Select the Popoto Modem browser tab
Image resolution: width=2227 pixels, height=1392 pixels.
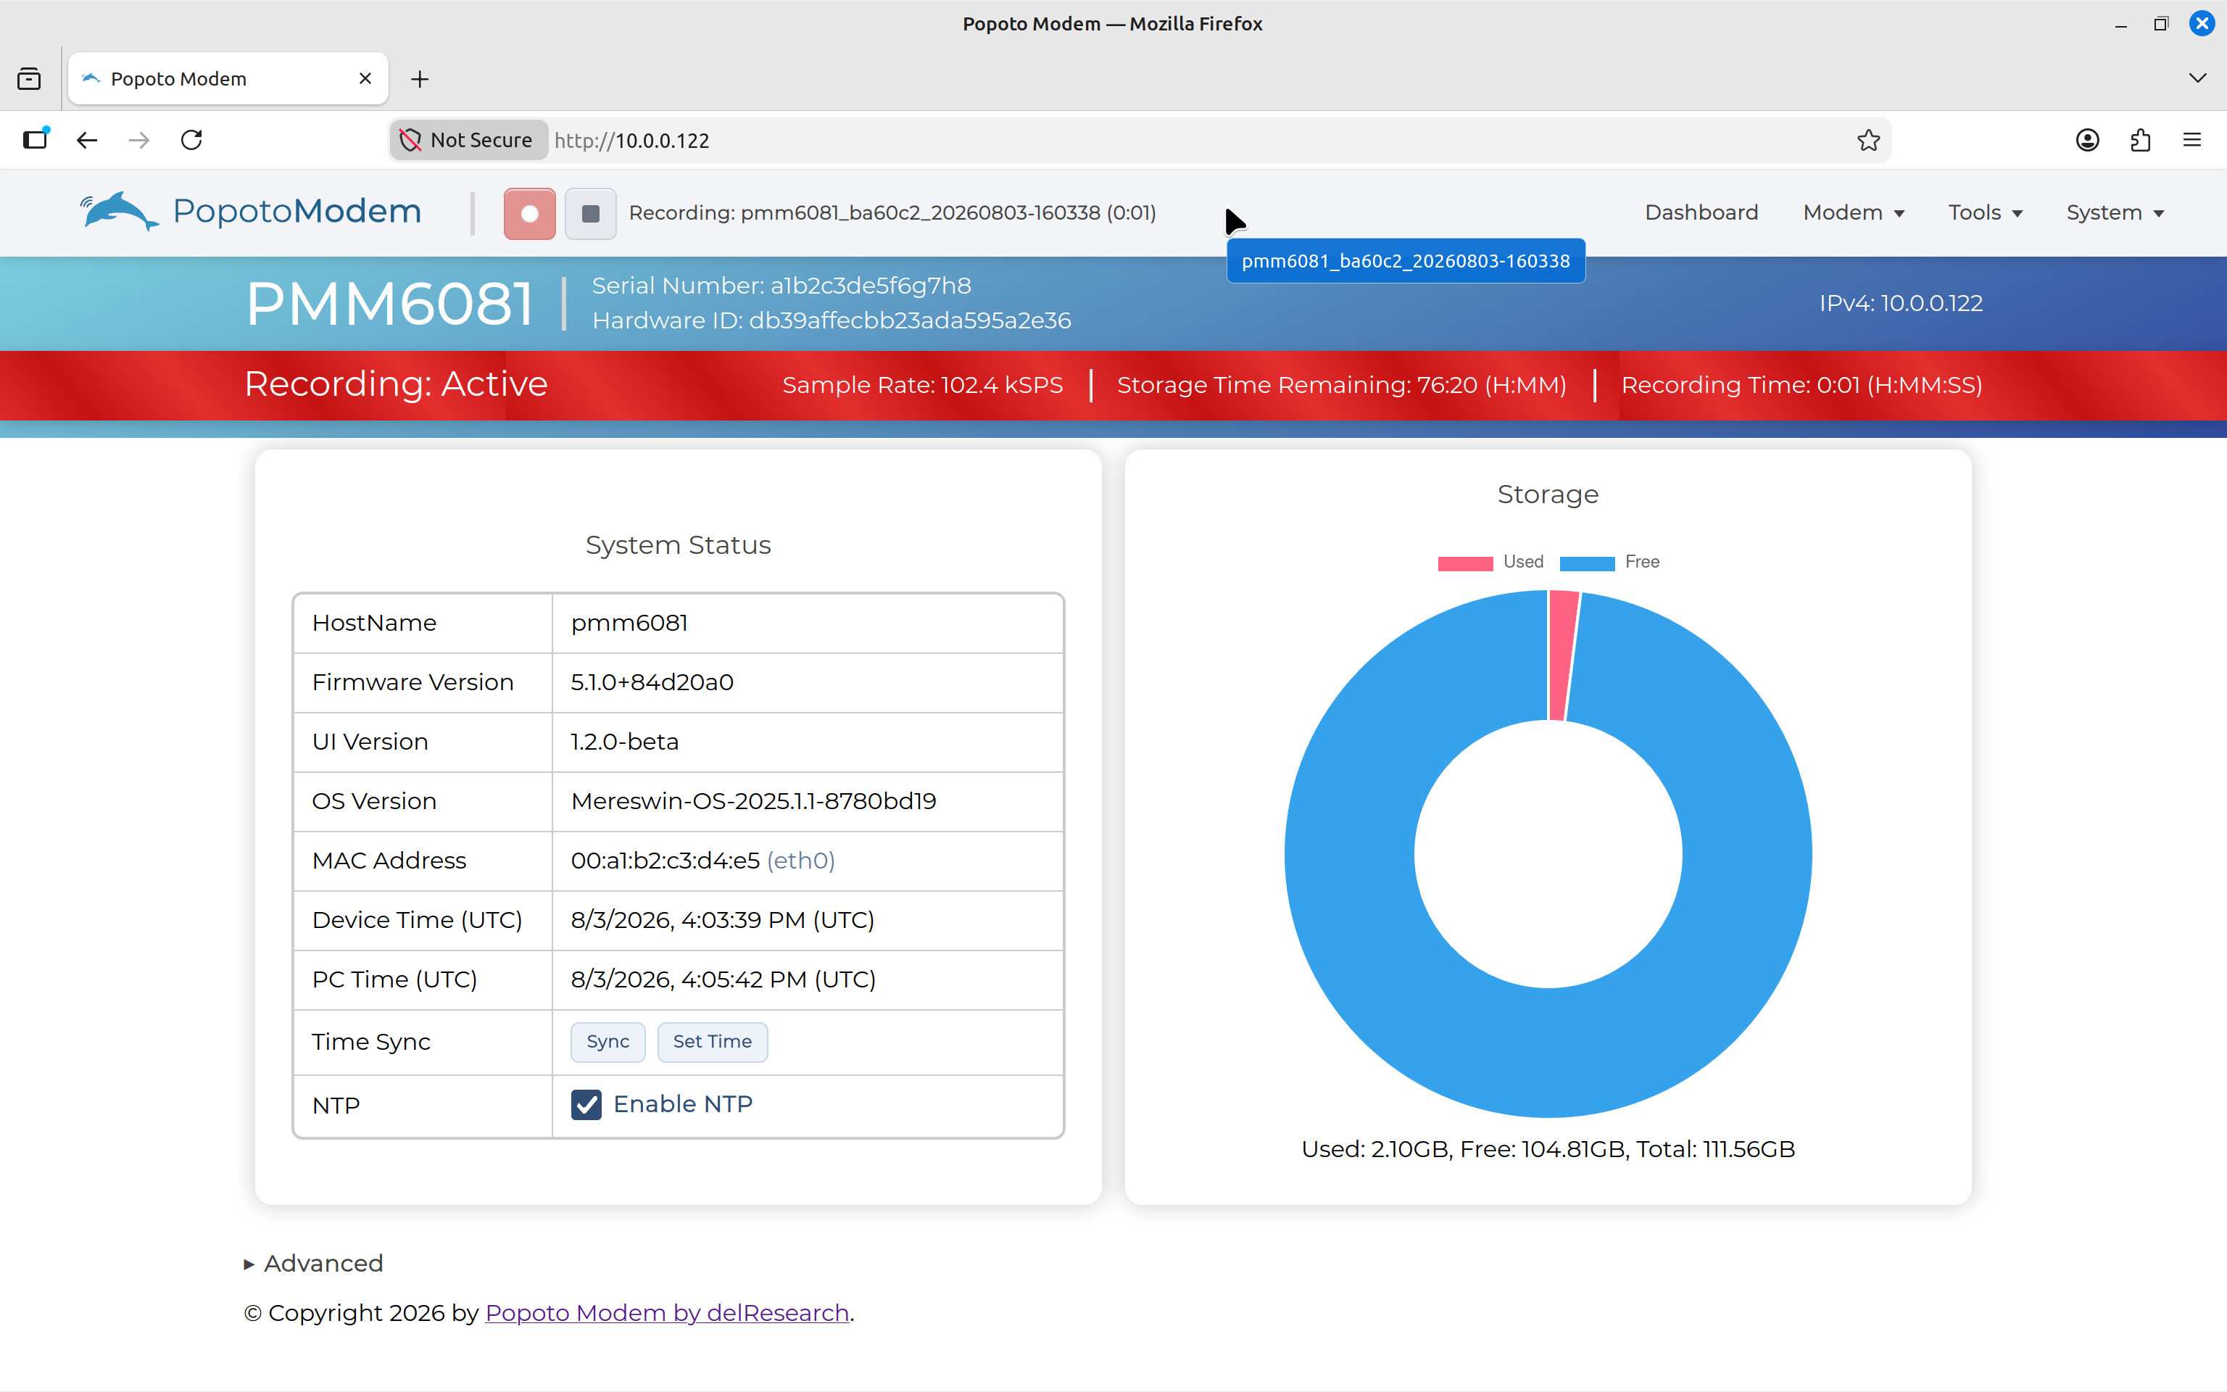(228, 79)
